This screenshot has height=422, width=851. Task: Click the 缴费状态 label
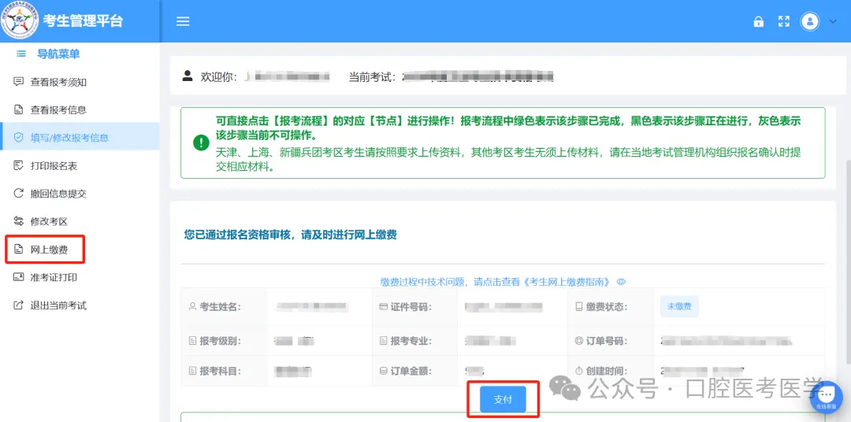click(607, 307)
